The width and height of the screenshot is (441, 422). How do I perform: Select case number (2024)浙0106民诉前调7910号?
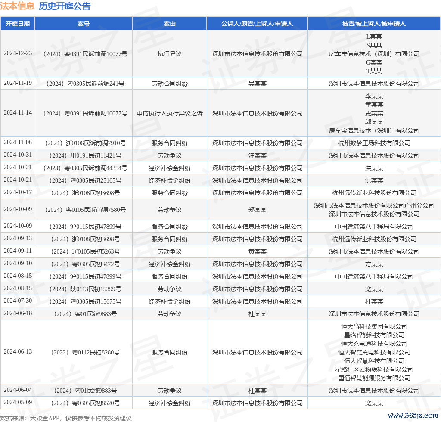tap(85, 143)
